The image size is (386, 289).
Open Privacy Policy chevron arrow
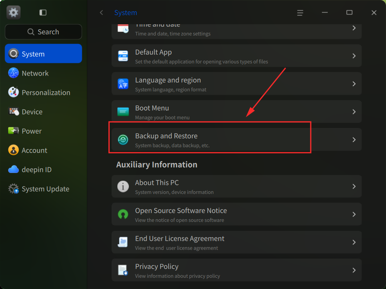coord(354,270)
